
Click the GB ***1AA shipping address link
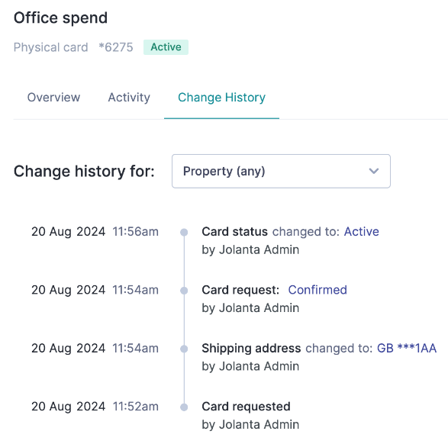pos(407,348)
